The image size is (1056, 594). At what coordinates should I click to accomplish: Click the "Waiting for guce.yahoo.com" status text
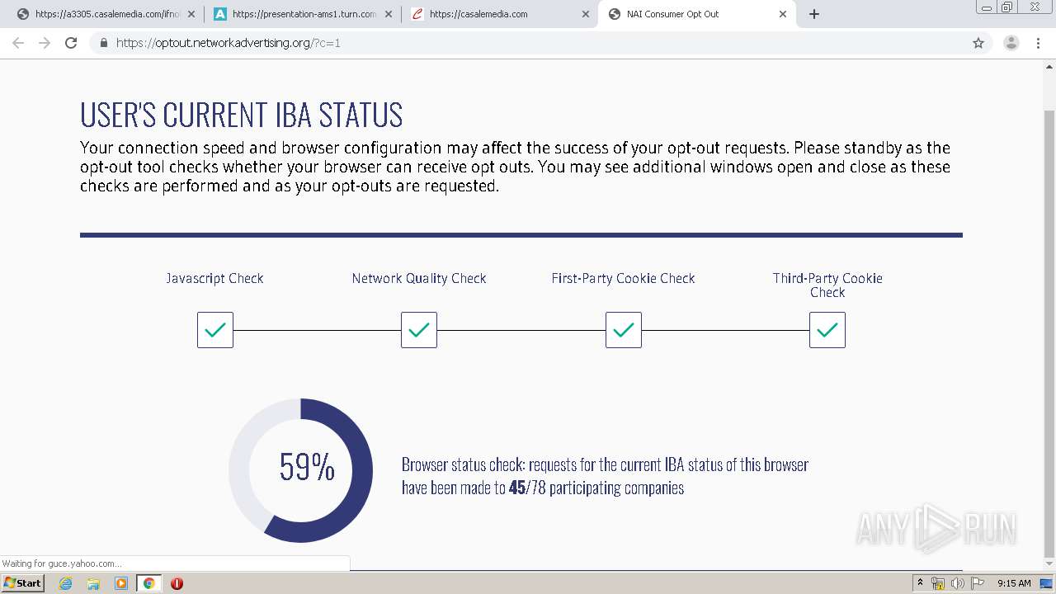[61, 563]
